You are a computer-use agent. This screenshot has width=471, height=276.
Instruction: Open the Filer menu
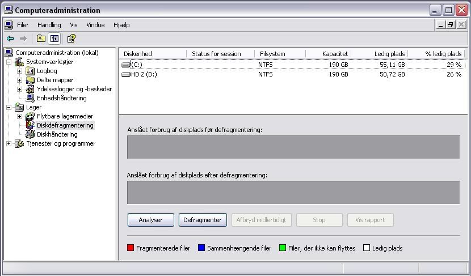click(23, 25)
